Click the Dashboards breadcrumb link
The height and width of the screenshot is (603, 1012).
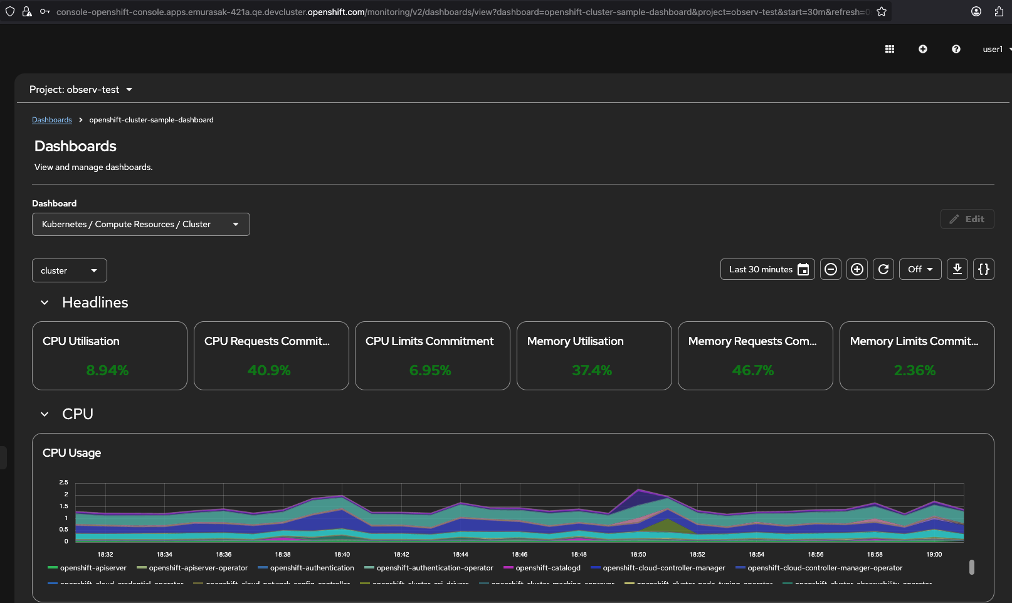(52, 120)
